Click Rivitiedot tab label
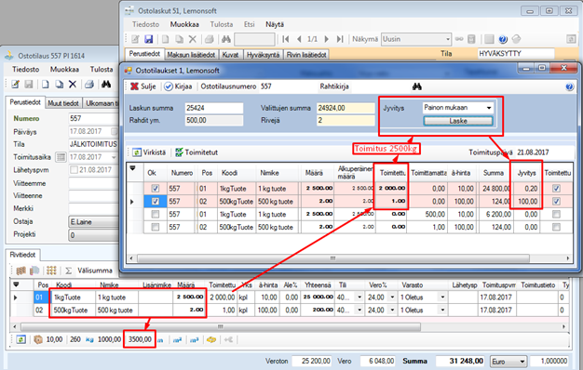Screen dimensions: 583x370 22,255
